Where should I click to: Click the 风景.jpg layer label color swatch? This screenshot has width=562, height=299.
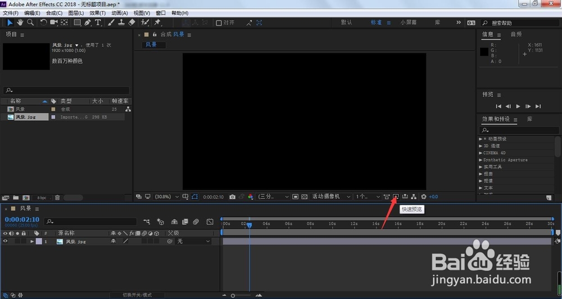point(39,242)
